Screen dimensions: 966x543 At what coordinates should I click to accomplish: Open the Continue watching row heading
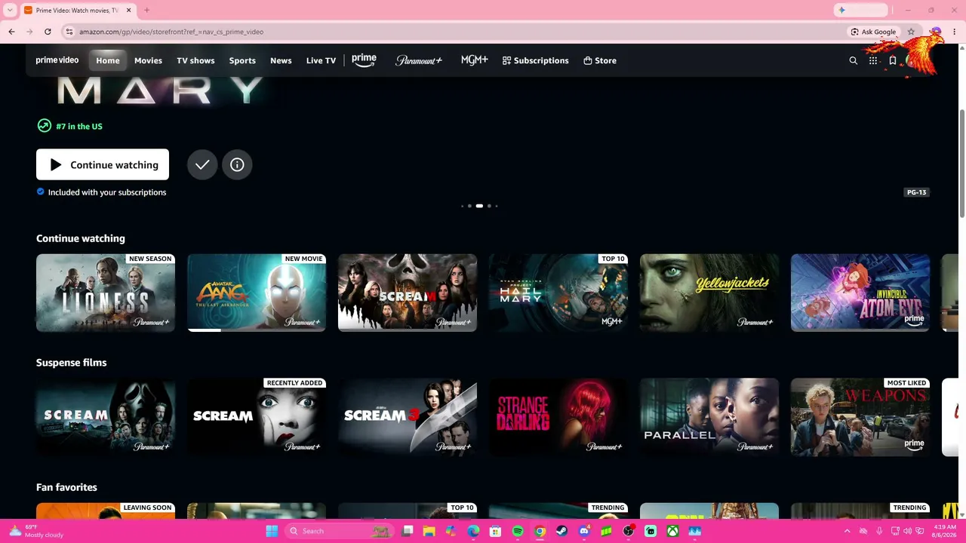click(81, 238)
